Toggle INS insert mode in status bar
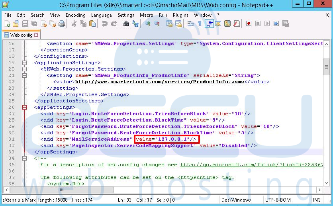Screen dimensions: 333x206 pos(316,200)
